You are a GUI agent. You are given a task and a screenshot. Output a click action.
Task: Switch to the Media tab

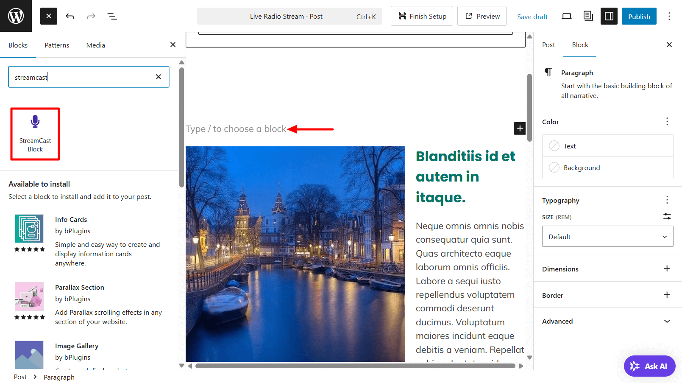coord(96,45)
